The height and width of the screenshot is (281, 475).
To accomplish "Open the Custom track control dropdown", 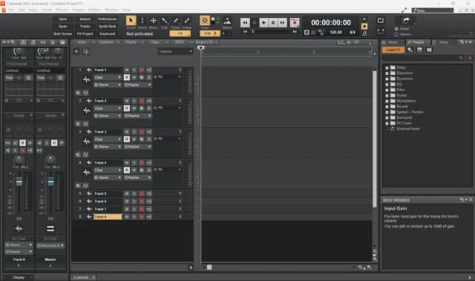I will (175, 51).
